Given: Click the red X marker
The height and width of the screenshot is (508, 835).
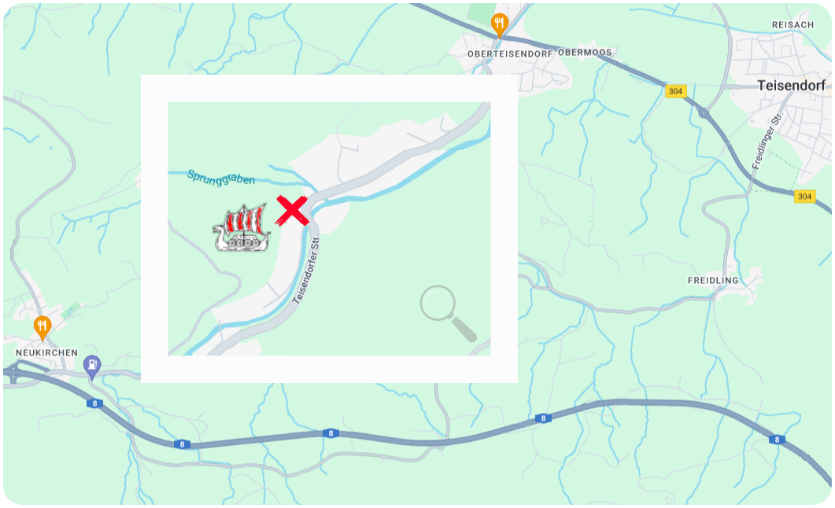Looking at the screenshot, I should [292, 210].
